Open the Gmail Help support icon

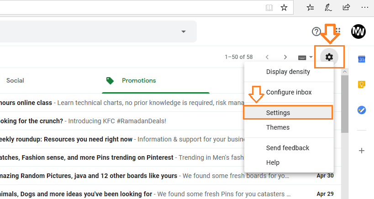pyautogui.click(x=316, y=31)
